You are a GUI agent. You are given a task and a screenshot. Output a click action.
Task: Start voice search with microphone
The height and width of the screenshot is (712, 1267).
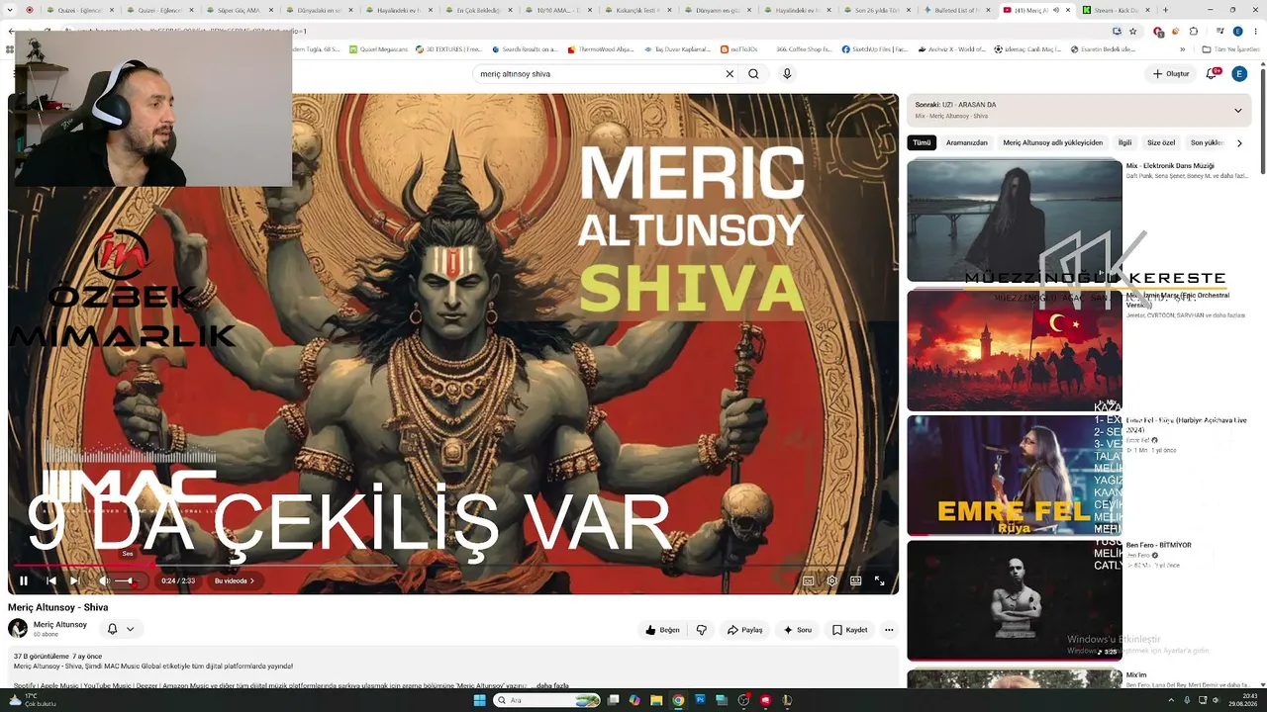tap(787, 73)
